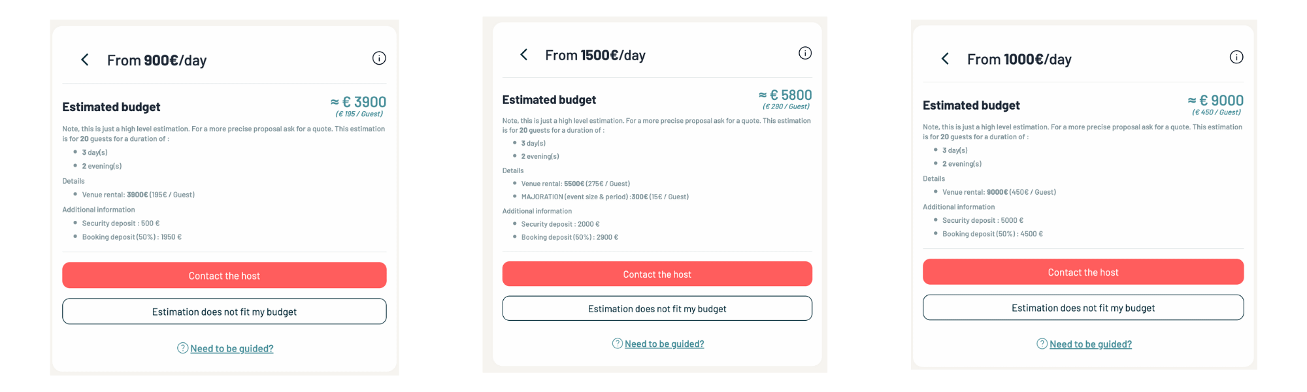Viewport: 1307px width, 392px height.
Task: Open "Need to be guided?" in 1000€/day card
Action: 1091,344
